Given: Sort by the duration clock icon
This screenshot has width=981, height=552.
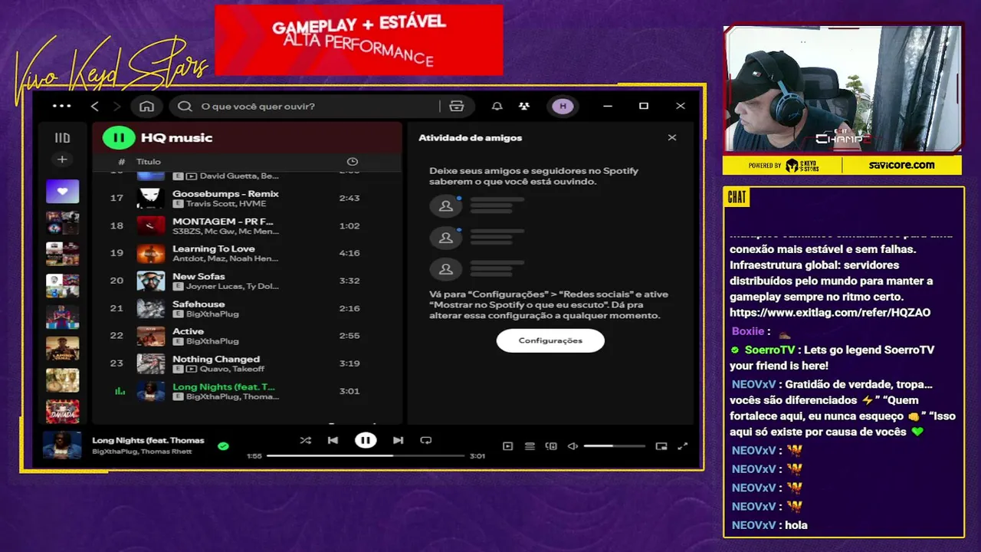Looking at the screenshot, I should point(353,162).
